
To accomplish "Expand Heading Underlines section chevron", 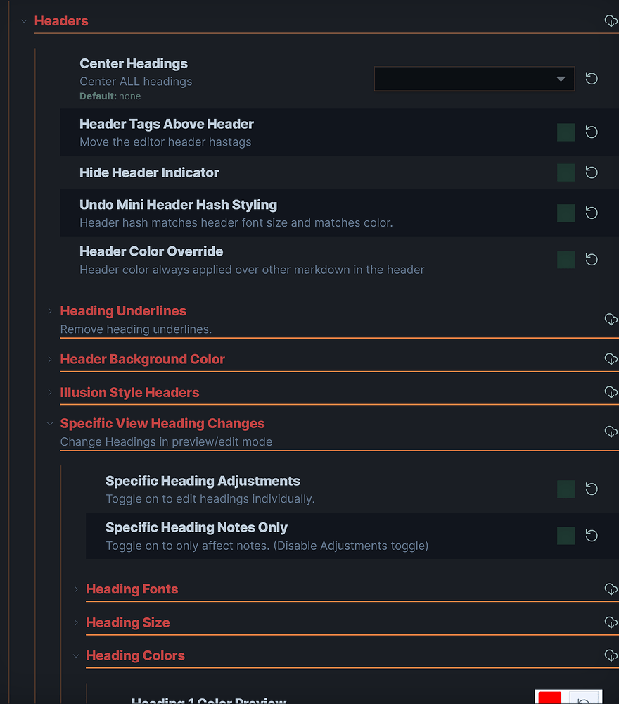I will tap(50, 310).
